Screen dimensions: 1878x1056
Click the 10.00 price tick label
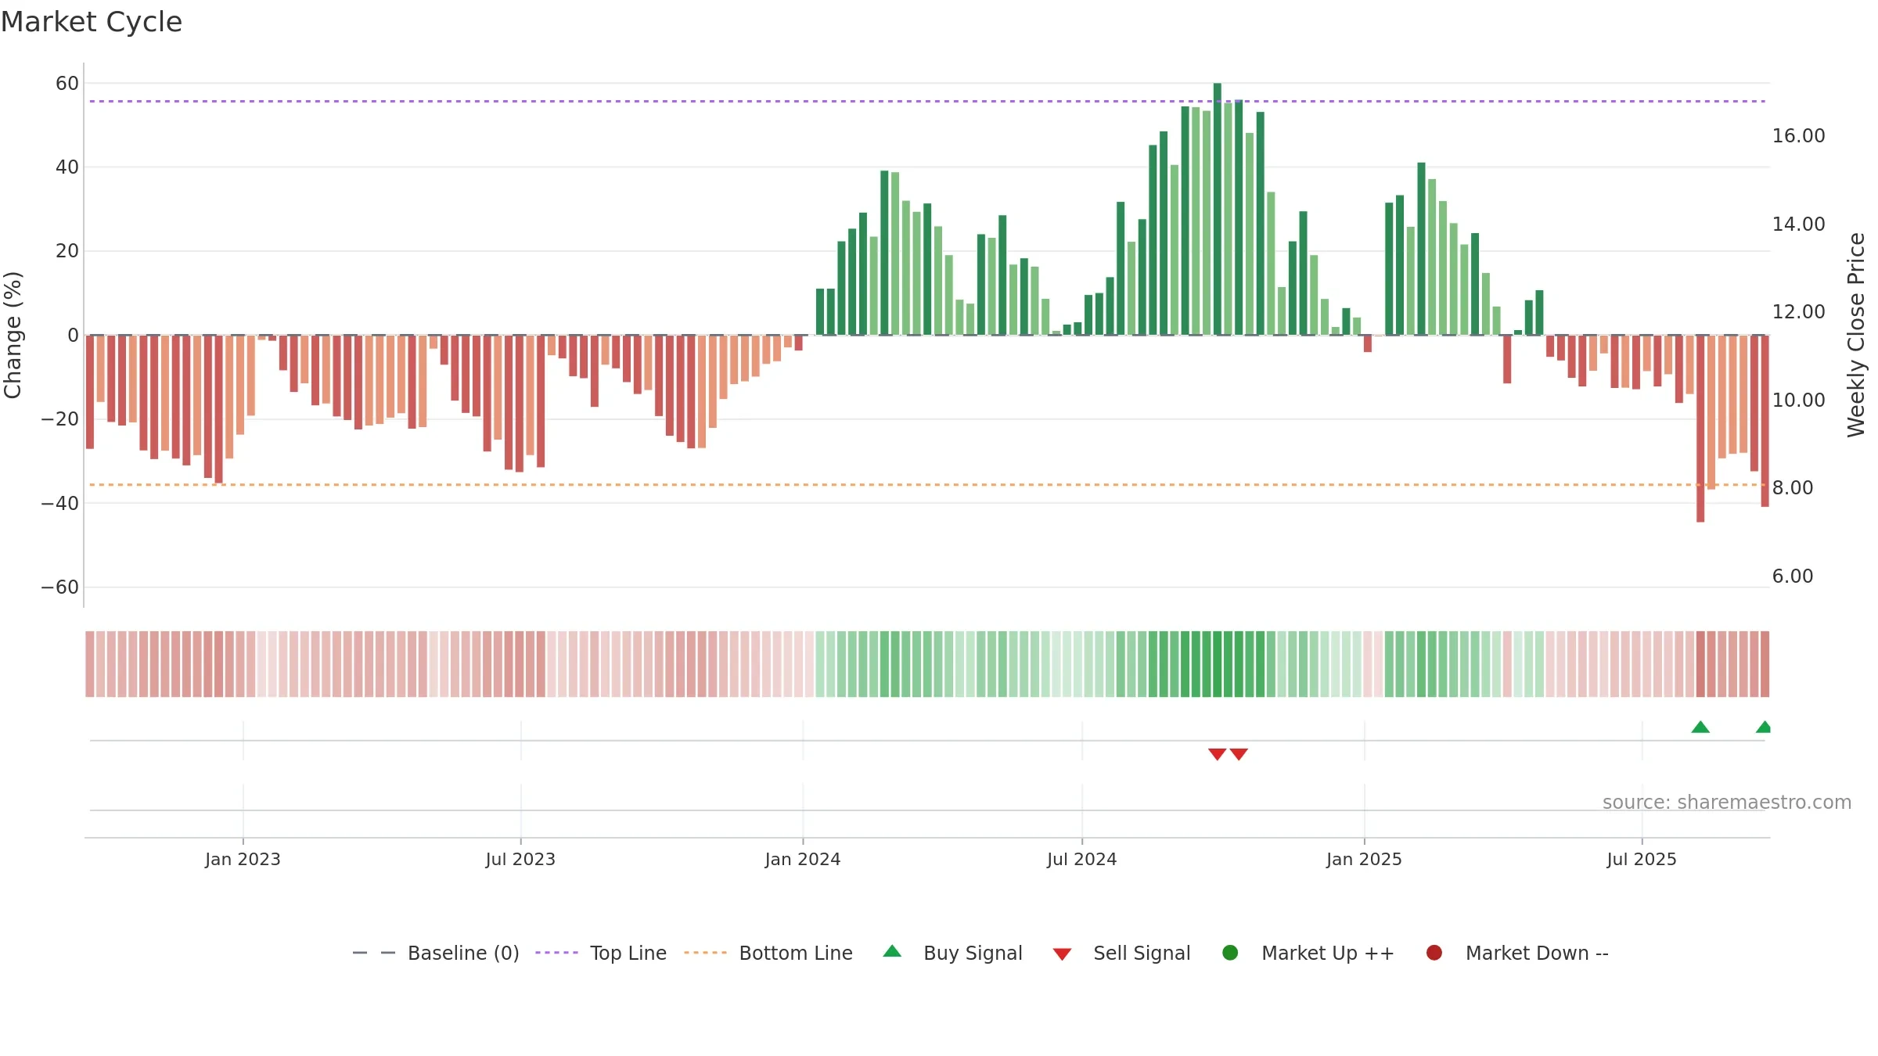1798,400
